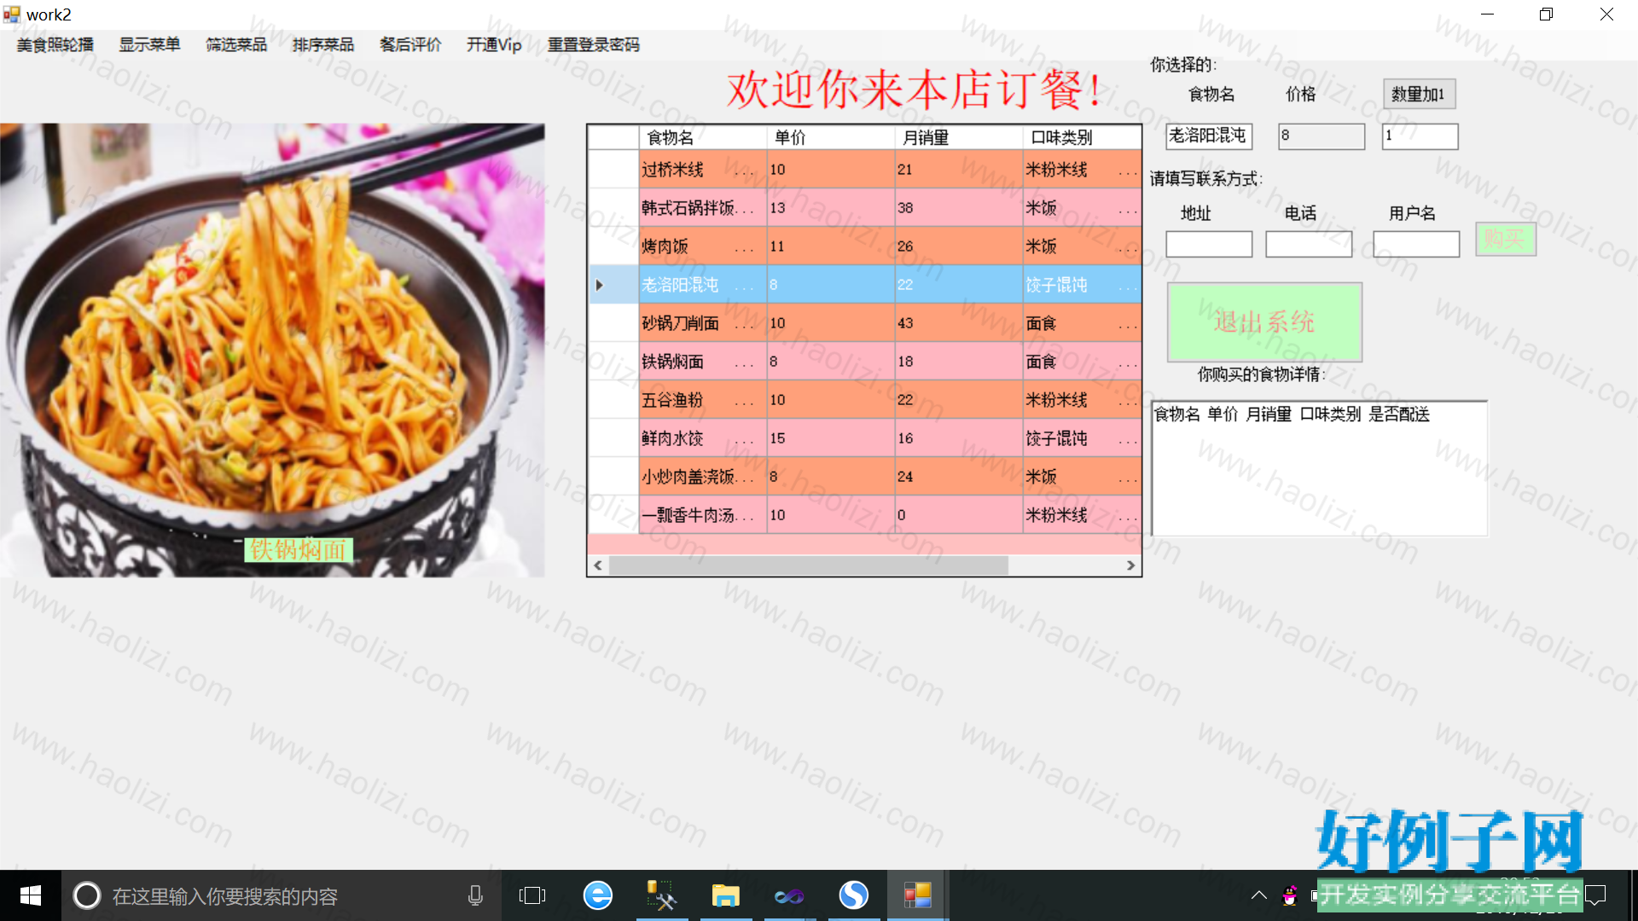Click the 退出系统 button
Image resolution: width=1638 pixels, height=921 pixels.
[1264, 322]
